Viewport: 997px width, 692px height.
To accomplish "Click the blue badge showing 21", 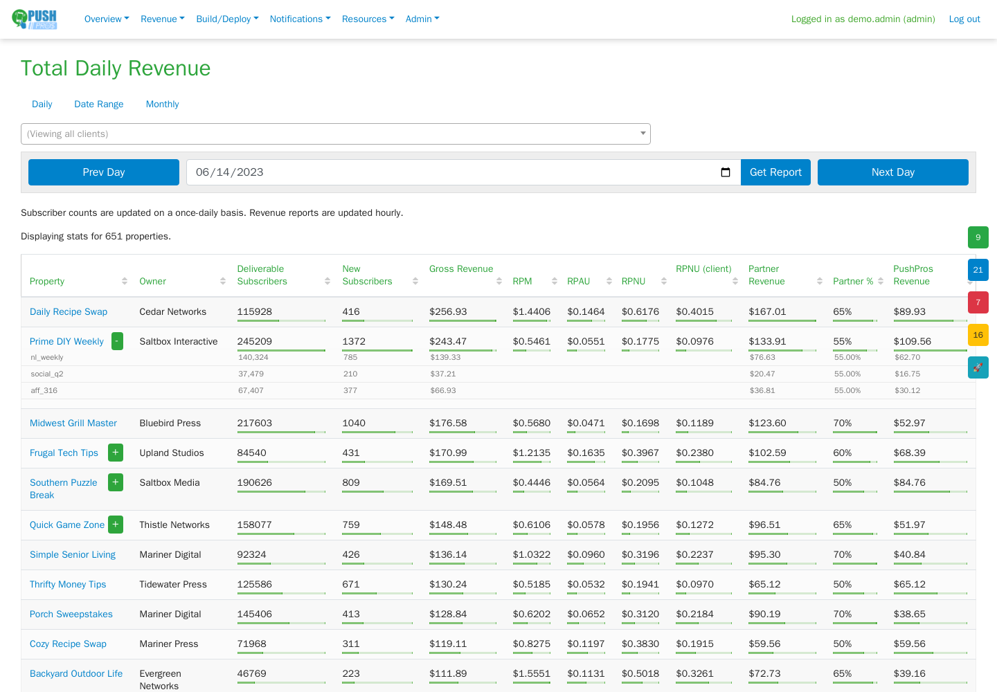I will tap(978, 270).
